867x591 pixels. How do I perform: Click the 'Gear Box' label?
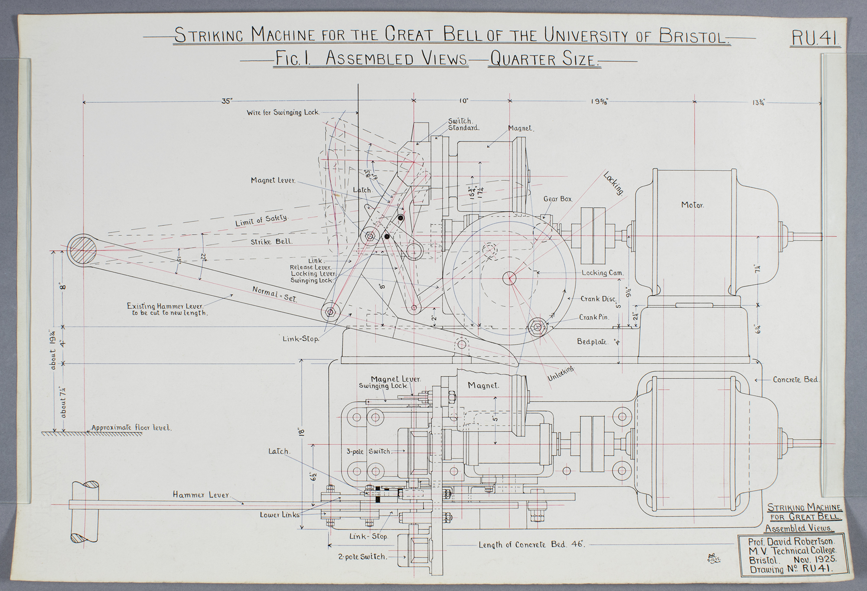(x=557, y=199)
